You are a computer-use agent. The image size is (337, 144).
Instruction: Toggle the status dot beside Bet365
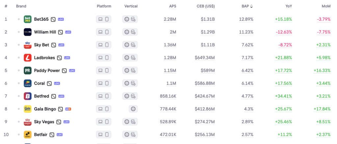(x=19, y=19)
